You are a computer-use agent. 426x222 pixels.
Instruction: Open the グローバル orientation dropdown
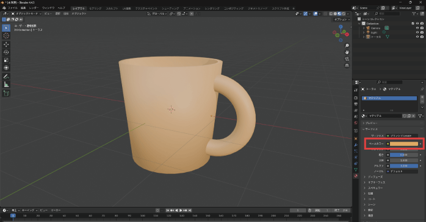(157, 13)
